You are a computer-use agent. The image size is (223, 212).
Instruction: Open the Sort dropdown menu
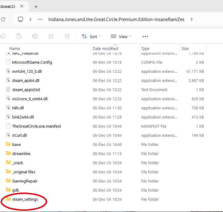tap(91, 37)
